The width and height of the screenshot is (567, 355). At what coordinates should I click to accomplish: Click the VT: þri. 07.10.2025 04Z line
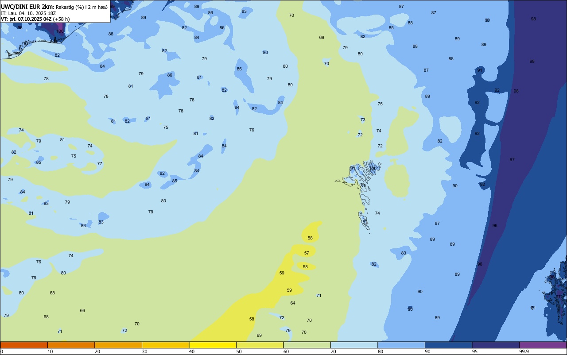coord(35,19)
